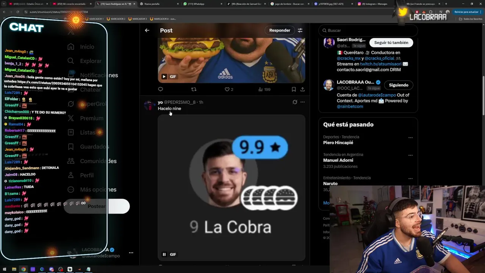The width and height of the screenshot is (485, 273).
Task: Open @rainbetcom mention link
Action: pyautogui.click(x=350, y=107)
